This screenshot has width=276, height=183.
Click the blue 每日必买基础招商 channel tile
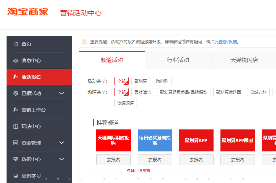(x=155, y=140)
